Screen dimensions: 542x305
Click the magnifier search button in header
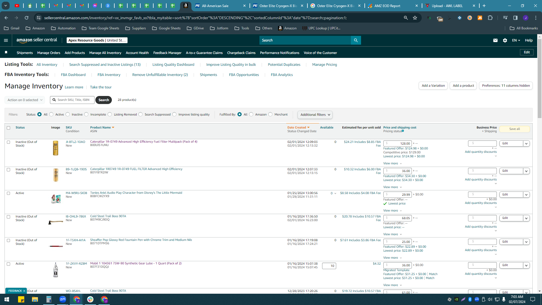pos(356,40)
